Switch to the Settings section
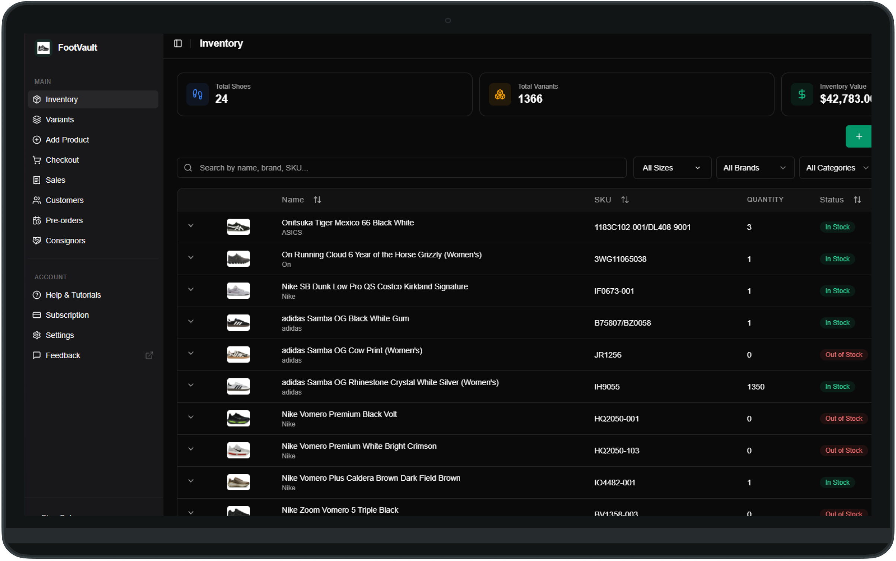This screenshot has width=896, height=561. (60, 335)
